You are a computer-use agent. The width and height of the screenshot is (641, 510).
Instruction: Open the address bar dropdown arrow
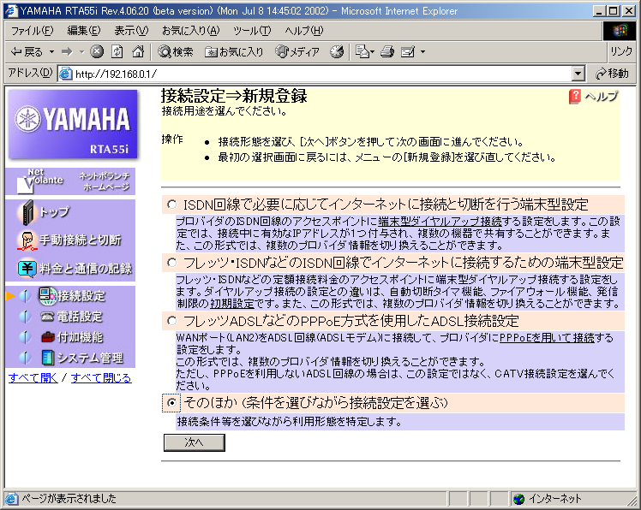[x=578, y=74]
